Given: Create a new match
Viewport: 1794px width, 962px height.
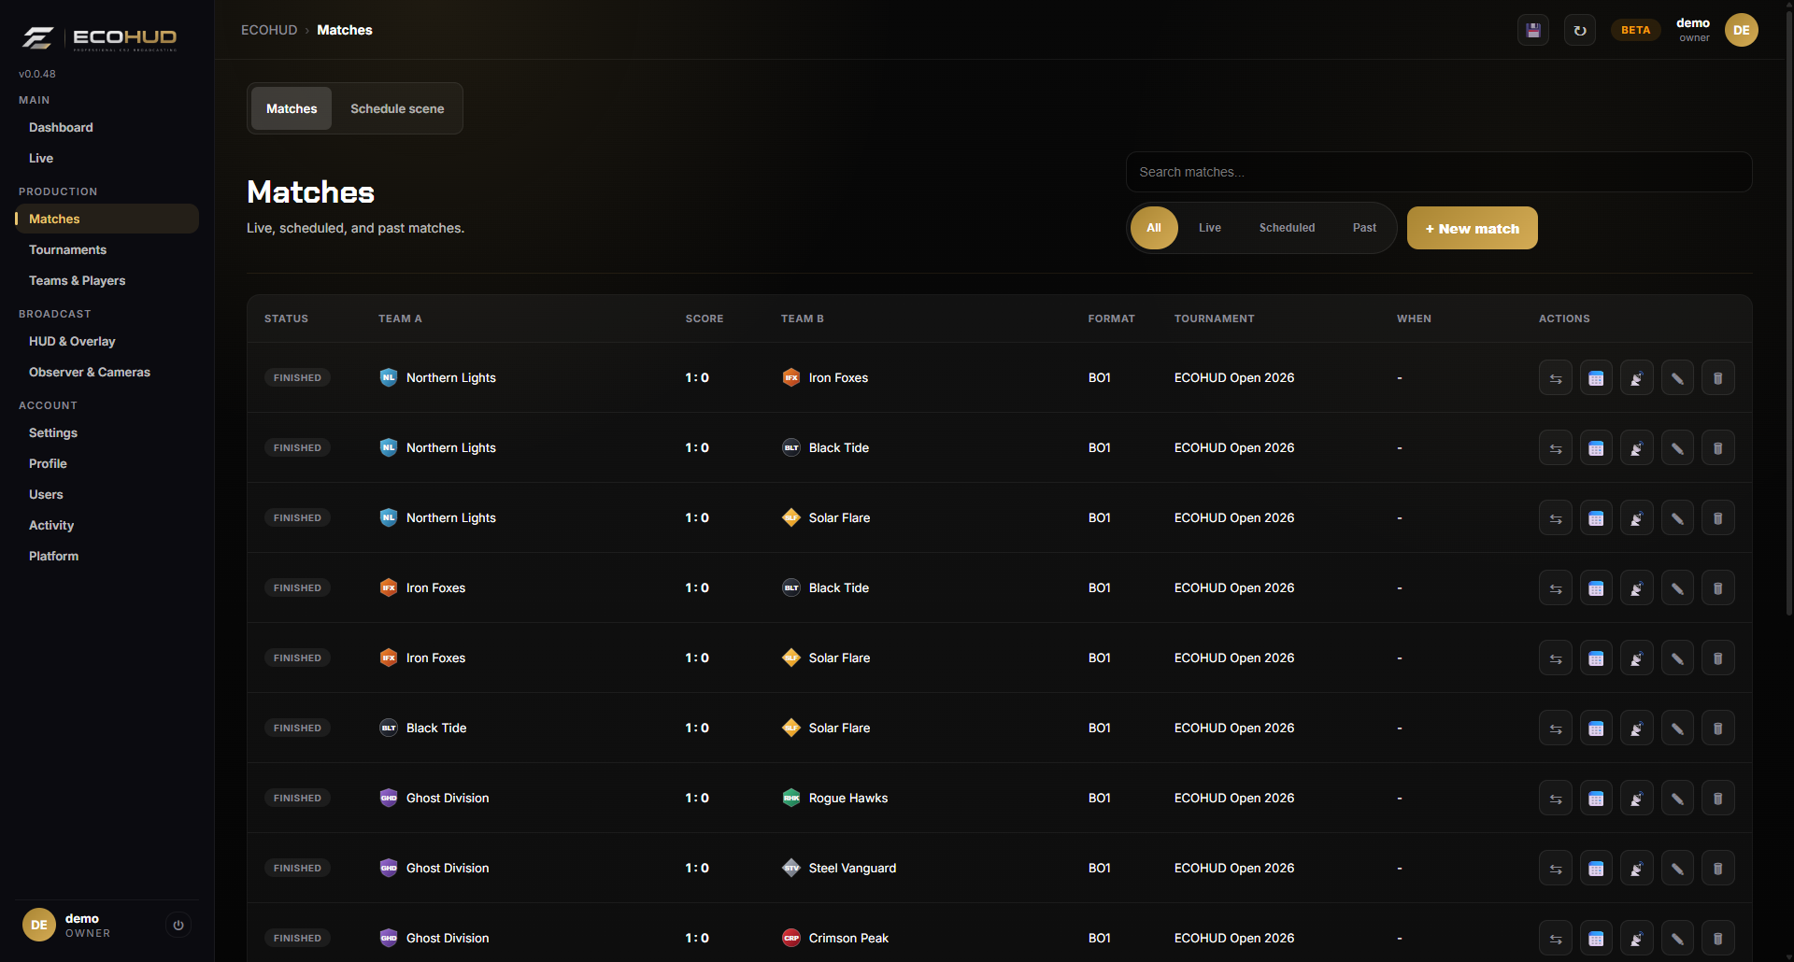Looking at the screenshot, I should [1472, 228].
